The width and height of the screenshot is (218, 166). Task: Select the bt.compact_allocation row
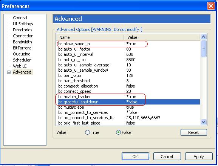(x=129, y=86)
